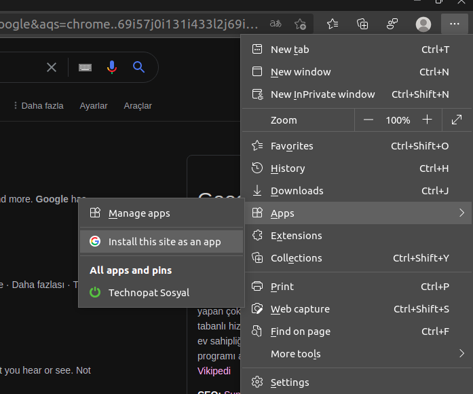Open the on-screen keyboard icon
Screen dimensions: 473x394
coord(85,67)
